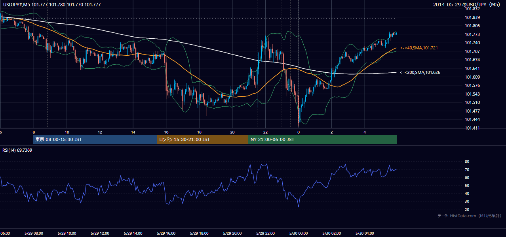This screenshot has height=237, width=506.
Task: Click the 101.411 price axis label
Action: tap(472, 128)
